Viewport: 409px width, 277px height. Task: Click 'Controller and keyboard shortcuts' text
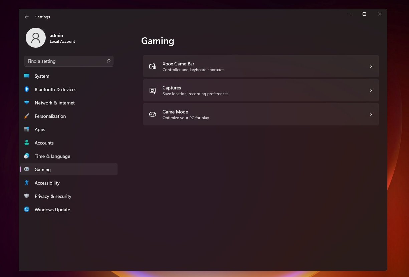[x=193, y=70]
